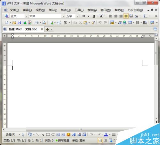This screenshot has width=160, height=145.
Task: Expand the line spacing dropdown arrow
Action: click(140, 16)
